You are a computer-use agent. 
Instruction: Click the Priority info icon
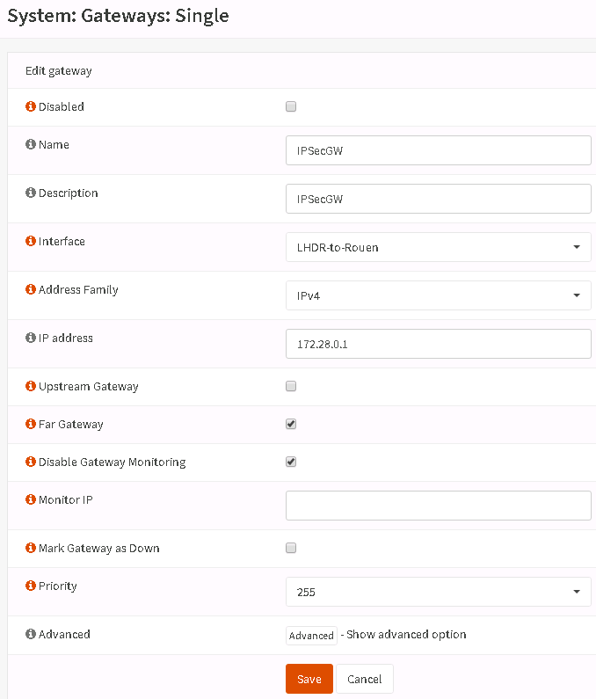point(30,586)
